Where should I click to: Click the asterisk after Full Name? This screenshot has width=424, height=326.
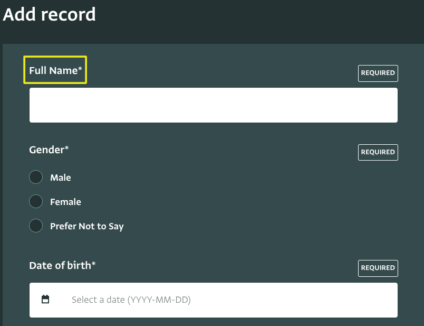(x=80, y=69)
